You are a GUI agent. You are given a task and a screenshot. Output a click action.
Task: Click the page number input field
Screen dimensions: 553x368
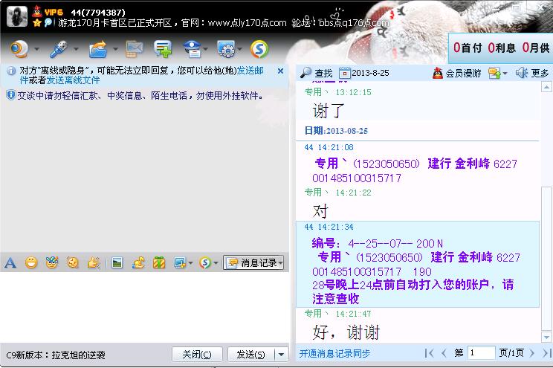coord(482,353)
